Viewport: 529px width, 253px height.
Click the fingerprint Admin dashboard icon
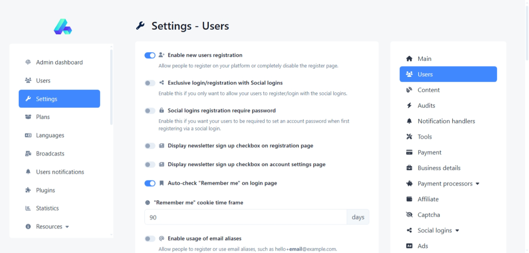[x=28, y=62]
